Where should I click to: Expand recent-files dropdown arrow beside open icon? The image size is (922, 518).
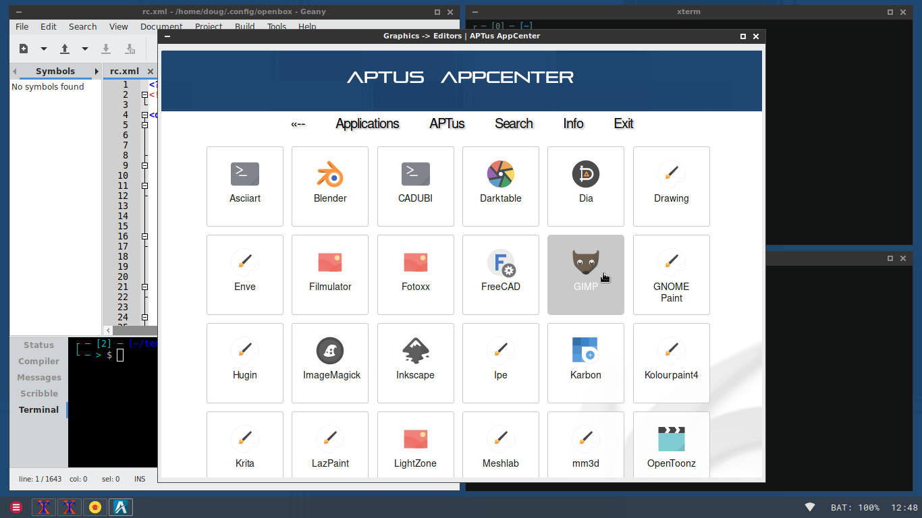pyautogui.click(x=85, y=49)
